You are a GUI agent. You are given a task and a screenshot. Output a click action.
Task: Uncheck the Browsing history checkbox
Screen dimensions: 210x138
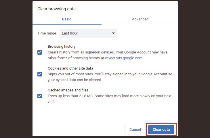[40, 52]
